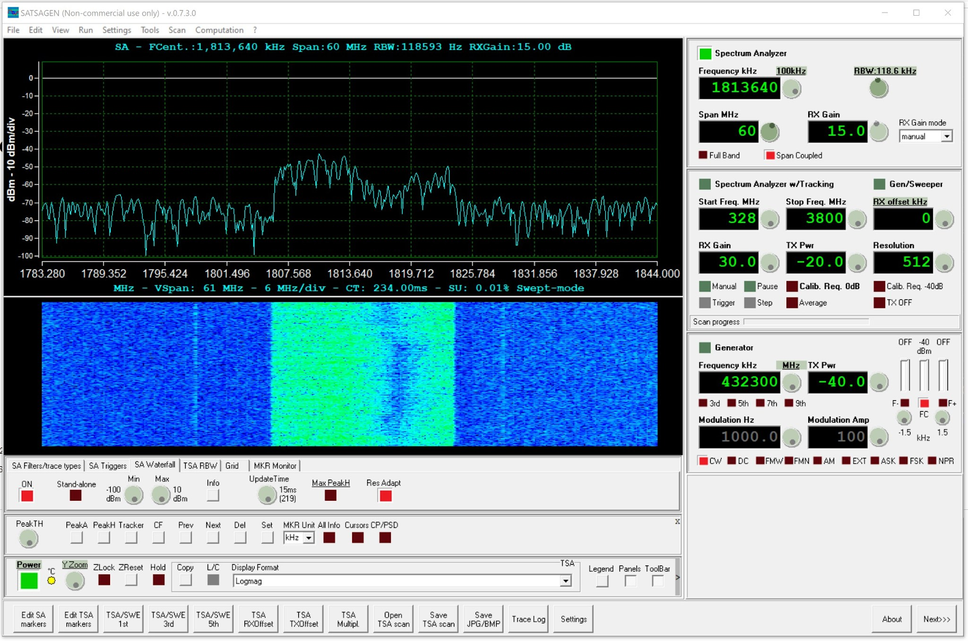Click the Tracking RX Gain knob
Viewport: 968px width, 641px height.
point(770,263)
